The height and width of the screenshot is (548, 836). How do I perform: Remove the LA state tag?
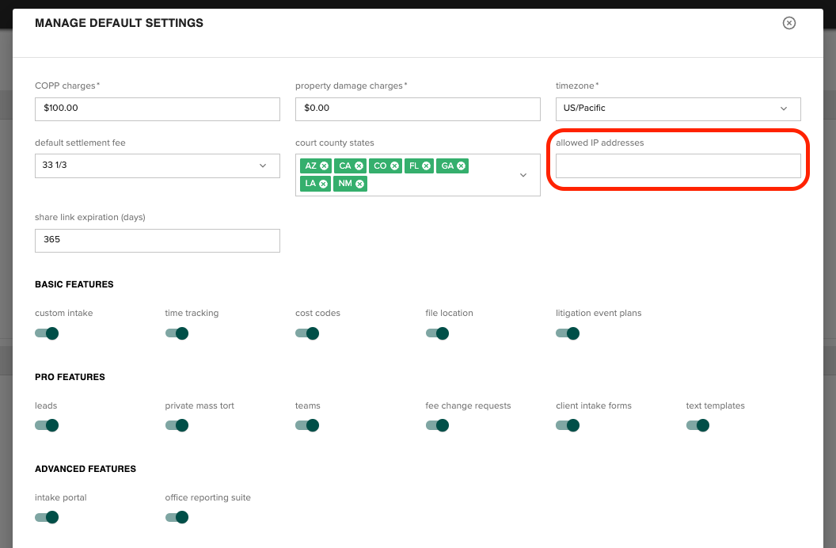click(323, 184)
